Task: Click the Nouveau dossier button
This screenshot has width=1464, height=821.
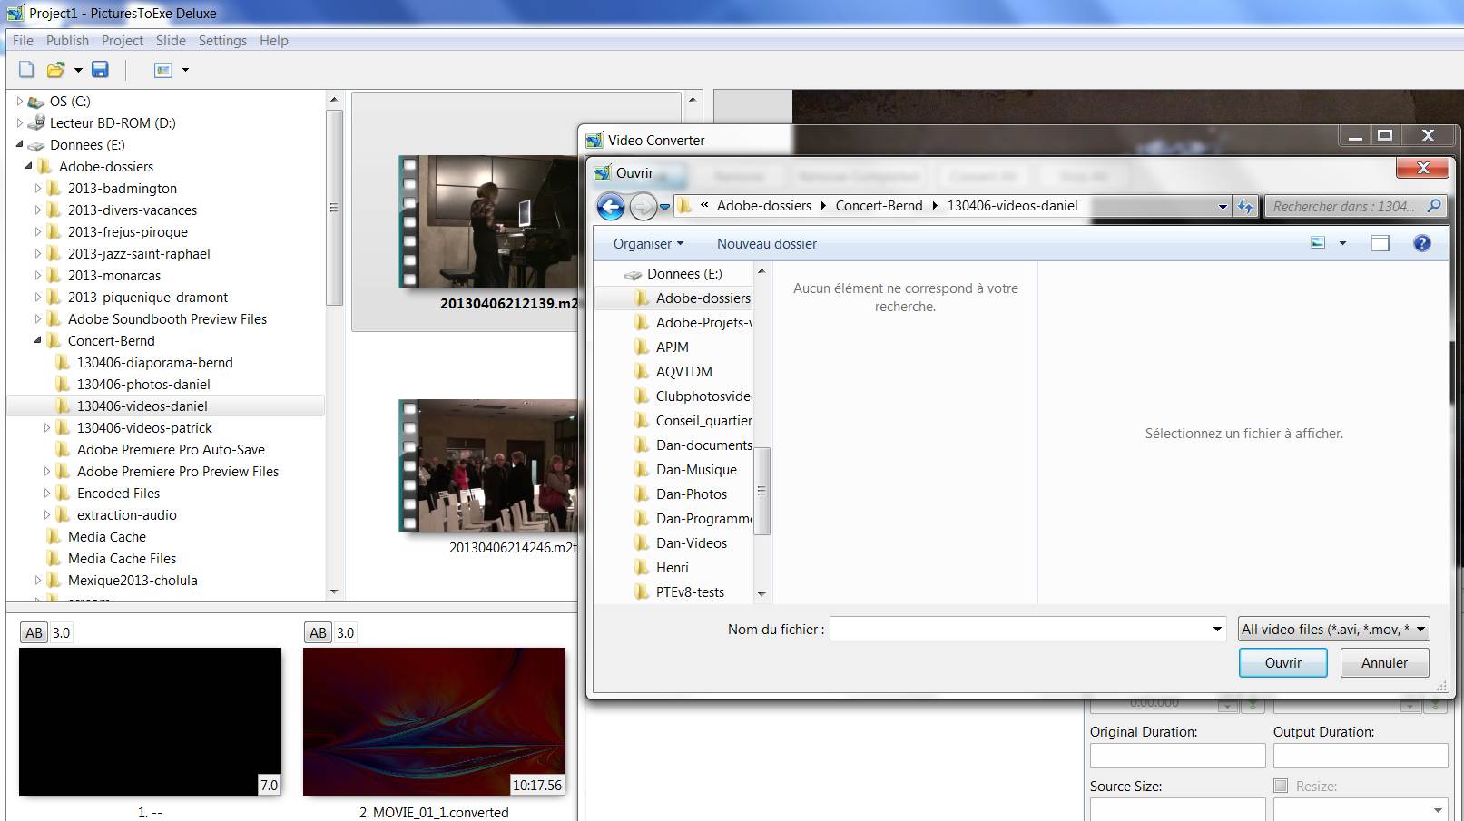Action: tap(766, 243)
